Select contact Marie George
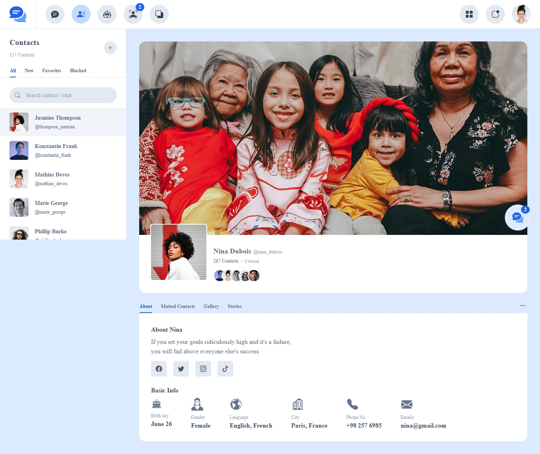The width and height of the screenshot is (540, 454). click(x=63, y=207)
